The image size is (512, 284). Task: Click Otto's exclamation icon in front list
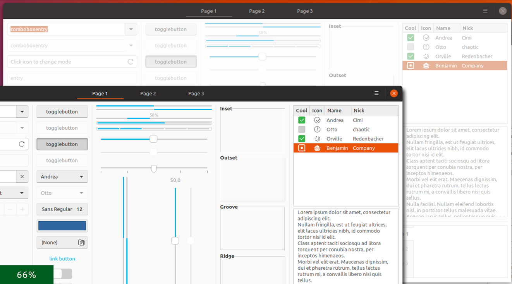[x=317, y=129]
